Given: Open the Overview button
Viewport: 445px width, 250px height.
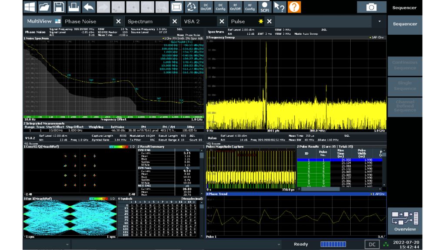Looking at the screenshot, I should pos(405,221).
